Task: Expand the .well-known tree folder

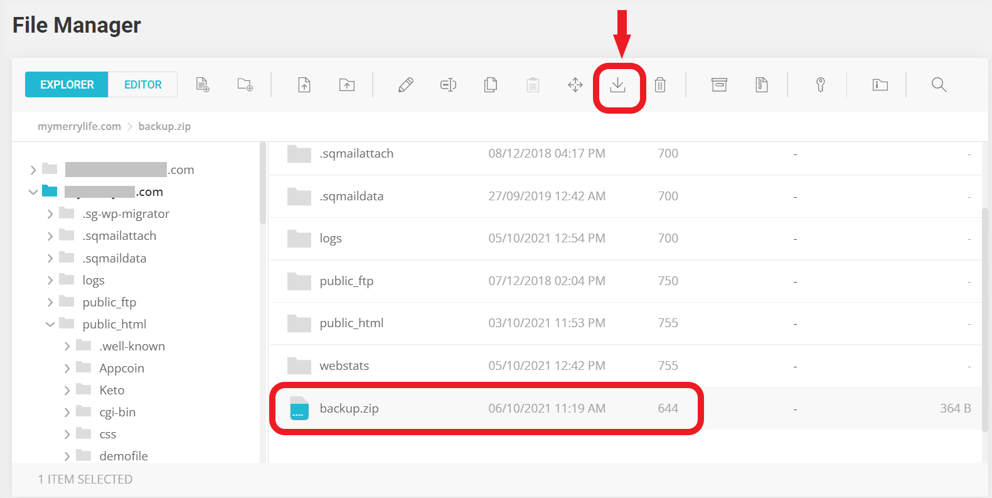Action: [x=67, y=346]
